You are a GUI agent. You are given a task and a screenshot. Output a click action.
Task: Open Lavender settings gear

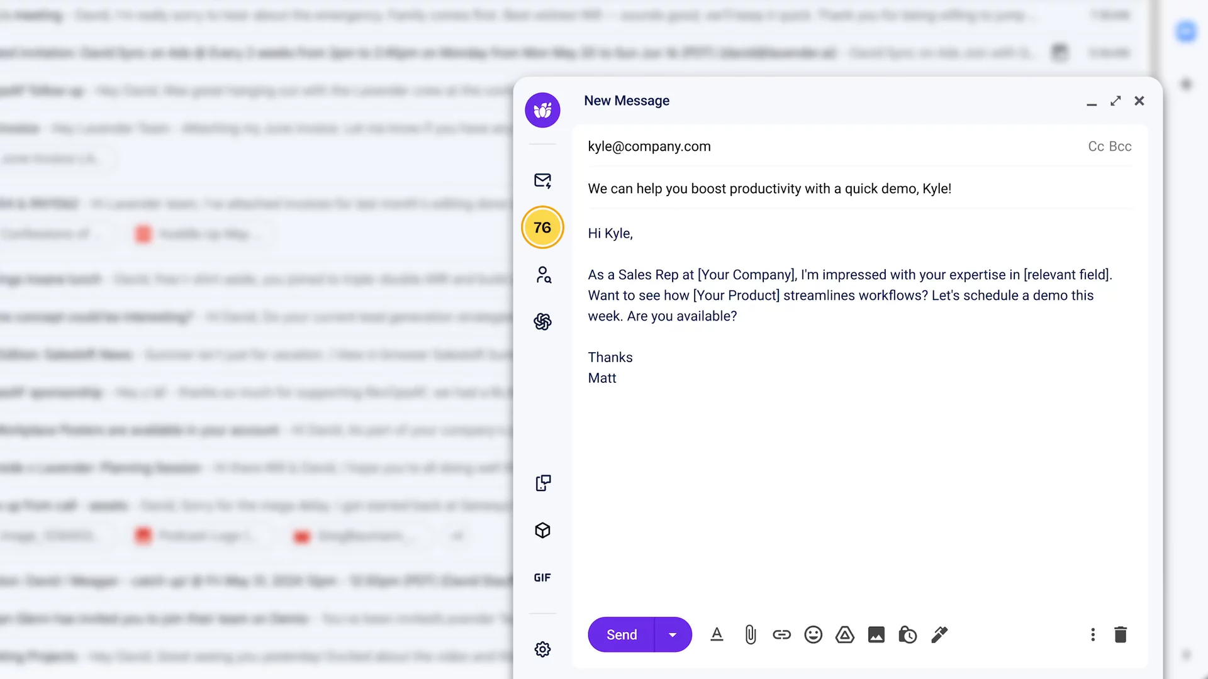coord(542,649)
